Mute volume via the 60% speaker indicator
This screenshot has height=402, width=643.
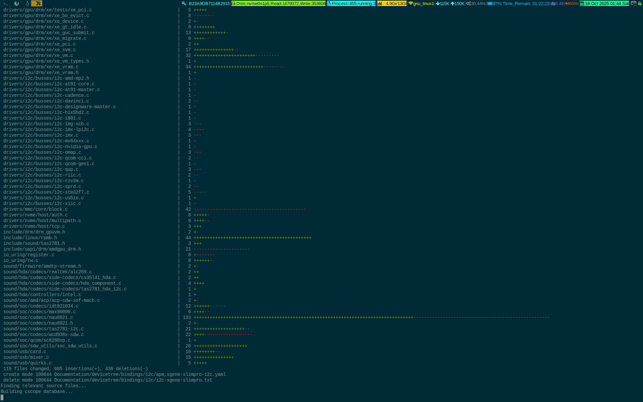571,3
